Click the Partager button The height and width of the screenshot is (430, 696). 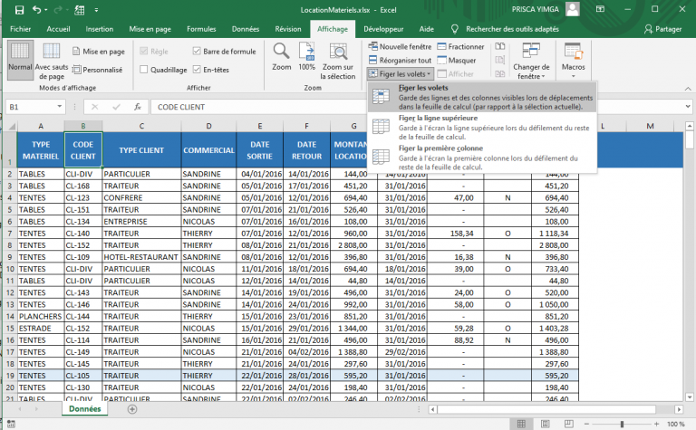(x=662, y=29)
